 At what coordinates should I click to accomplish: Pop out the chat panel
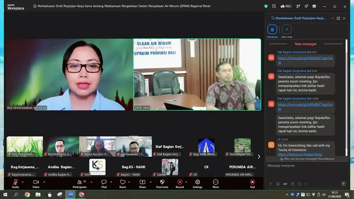[x=338, y=18]
